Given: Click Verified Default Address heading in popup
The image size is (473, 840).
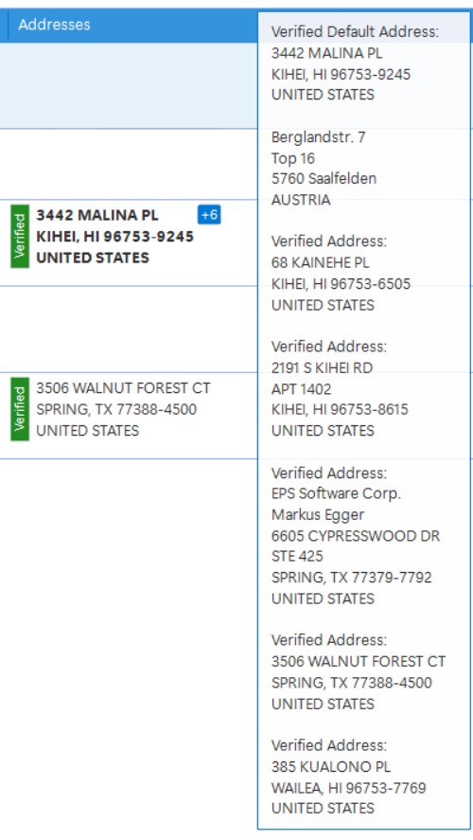Looking at the screenshot, I should point(355,31).
